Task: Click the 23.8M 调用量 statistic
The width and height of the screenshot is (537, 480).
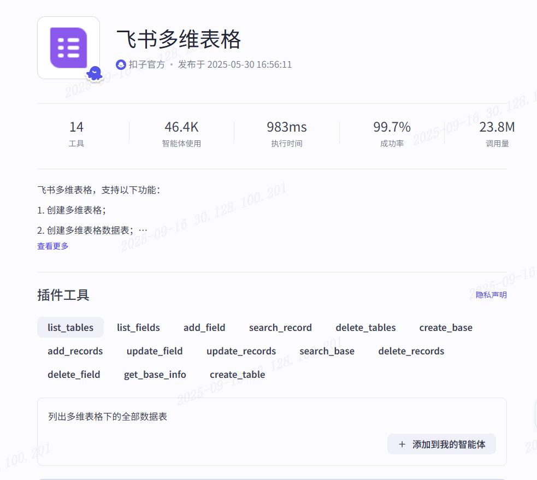Action: [497, 134]
